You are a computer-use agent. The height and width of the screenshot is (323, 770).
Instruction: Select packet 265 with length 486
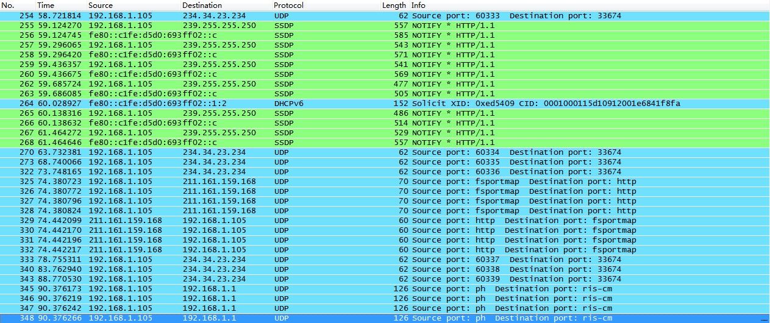coord(385,113)
